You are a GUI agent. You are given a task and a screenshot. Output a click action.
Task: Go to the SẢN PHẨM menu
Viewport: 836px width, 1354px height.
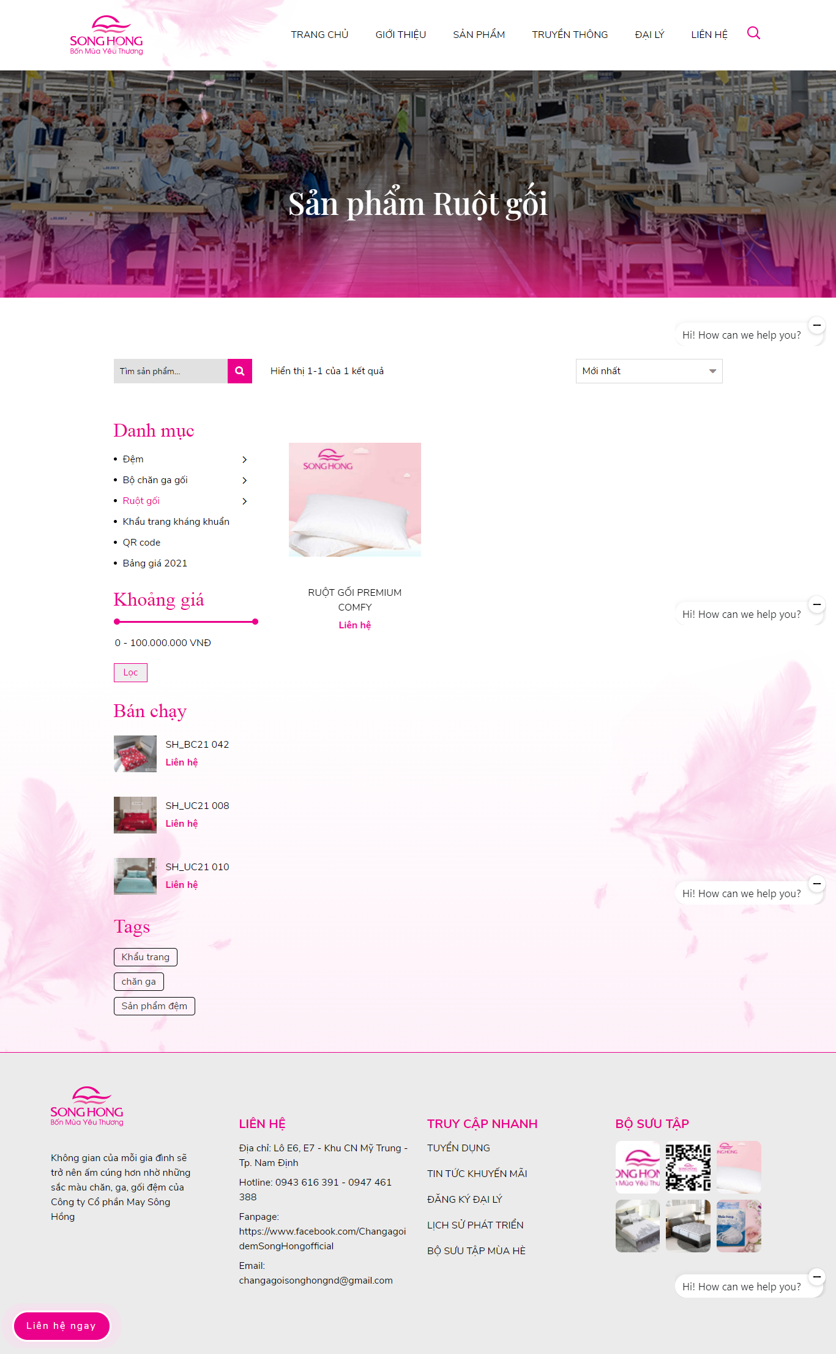tap(479, 35)
